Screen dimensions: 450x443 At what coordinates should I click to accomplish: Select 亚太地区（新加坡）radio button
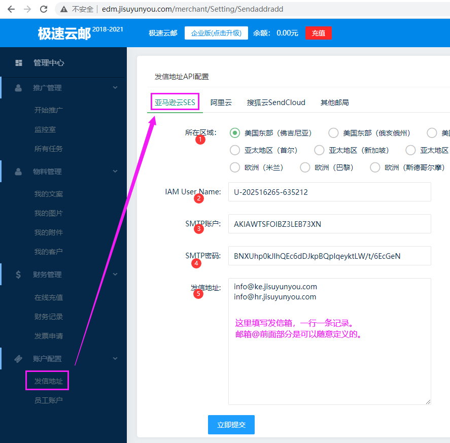point(319,150)
